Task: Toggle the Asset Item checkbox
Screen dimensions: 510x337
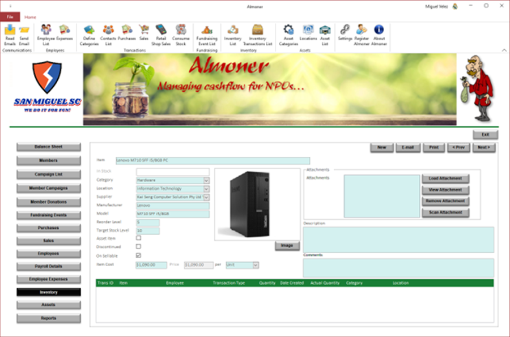Action: click(x=139, y=238)
